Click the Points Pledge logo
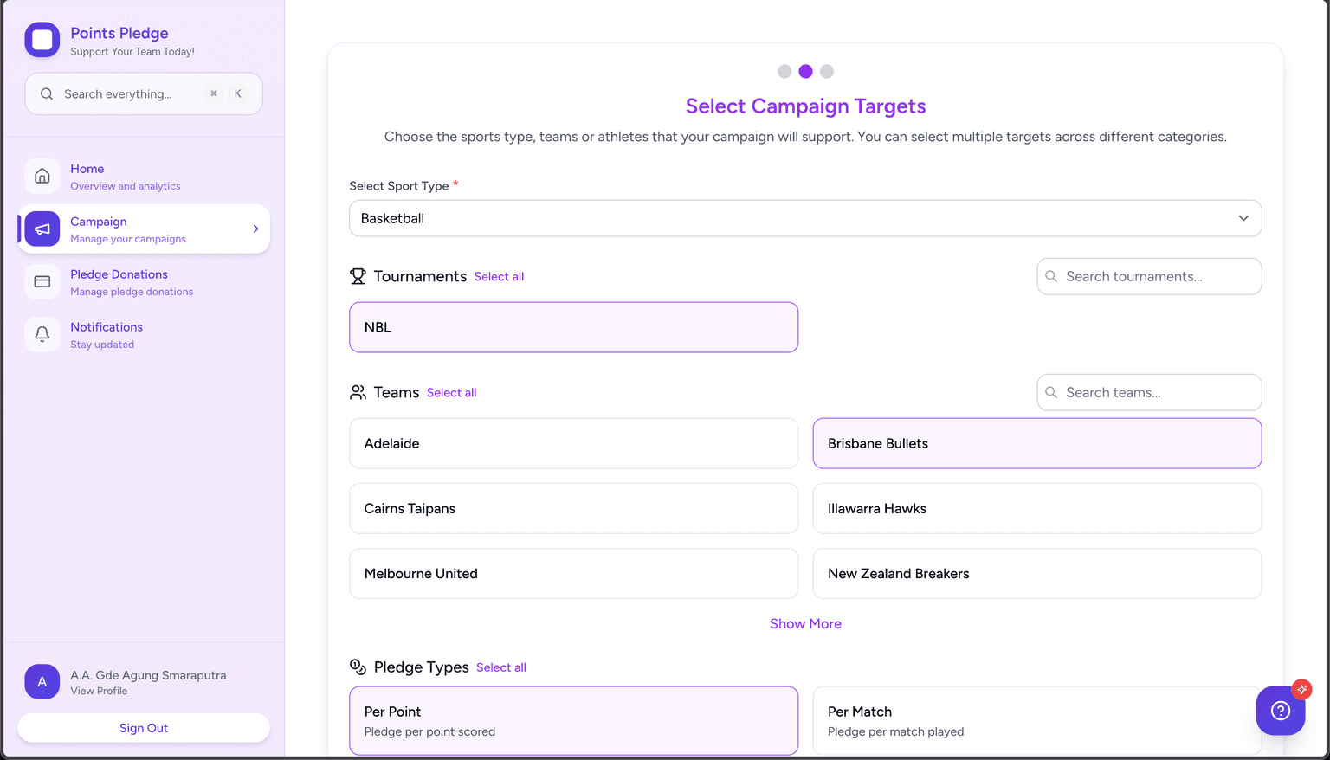The width and height of the screenshot is (1330, 760). (42, 39)
